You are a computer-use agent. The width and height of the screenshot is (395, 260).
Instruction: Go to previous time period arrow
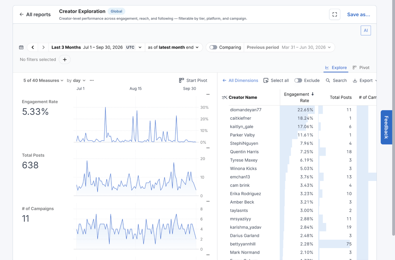33,47
